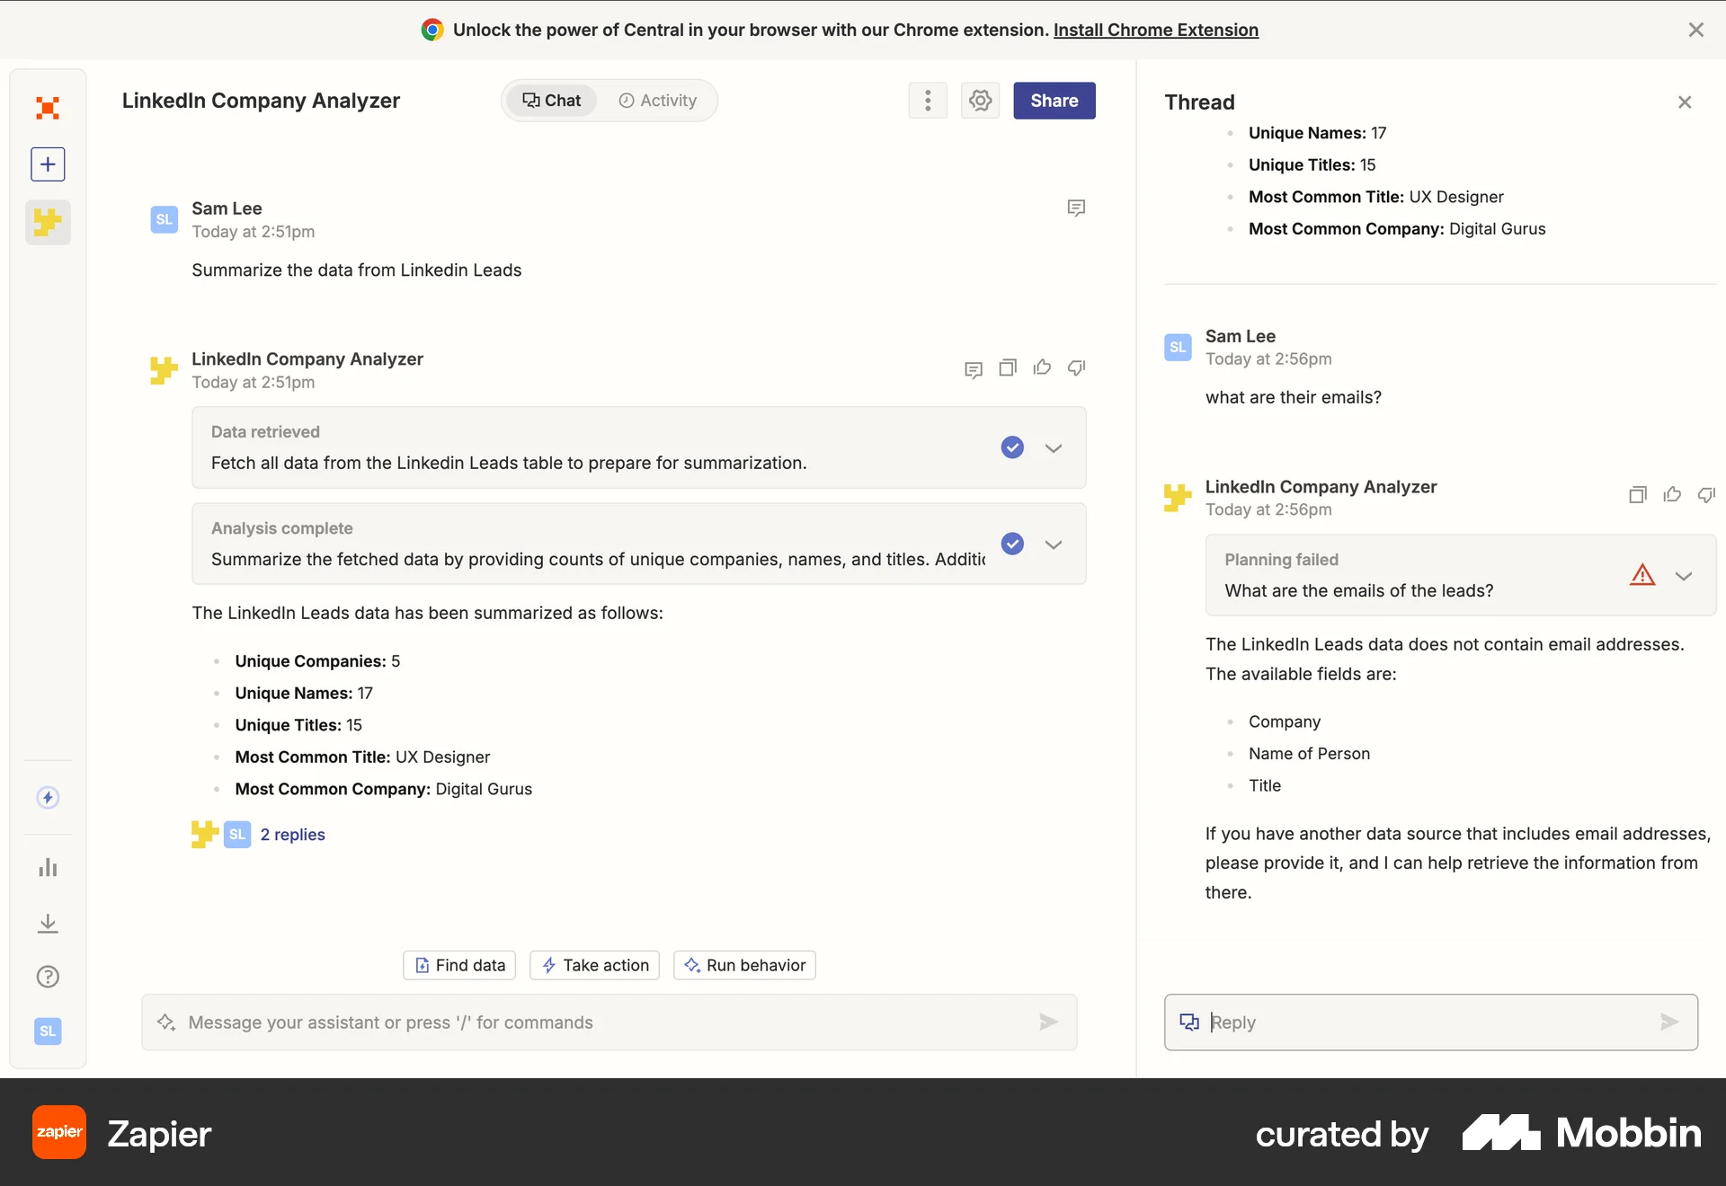1726x1186 pixels.
Task: Thumbs down the email response in the thread
Action: pos(1704,495)
